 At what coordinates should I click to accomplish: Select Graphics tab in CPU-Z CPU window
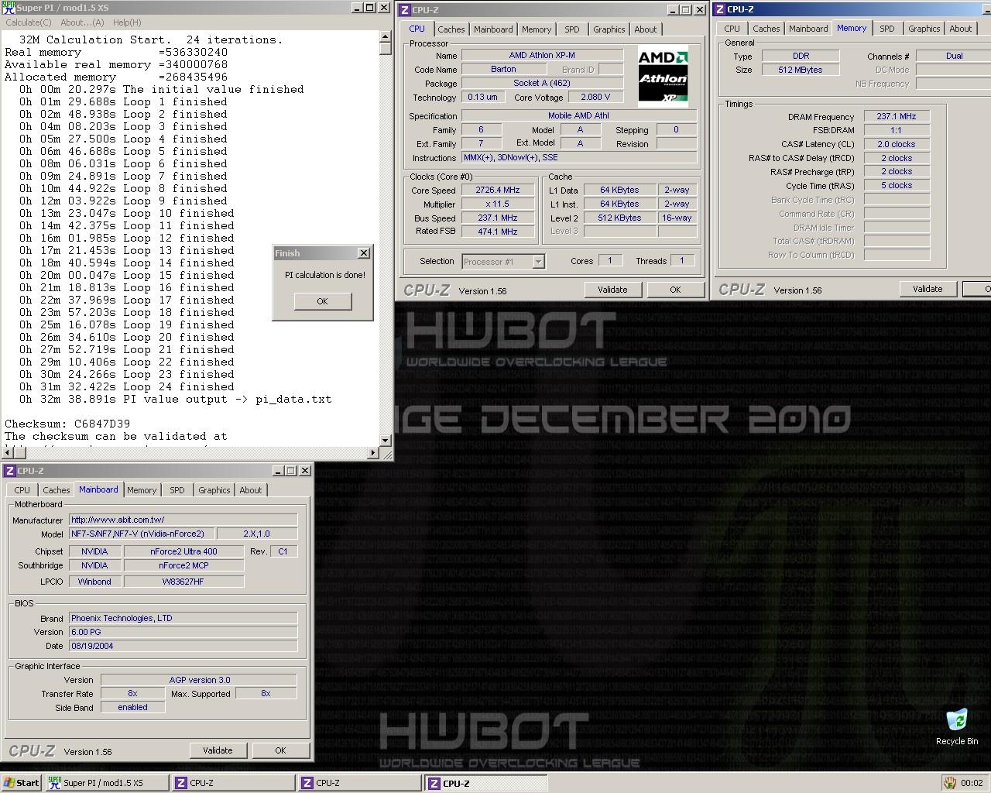point(609,29)
